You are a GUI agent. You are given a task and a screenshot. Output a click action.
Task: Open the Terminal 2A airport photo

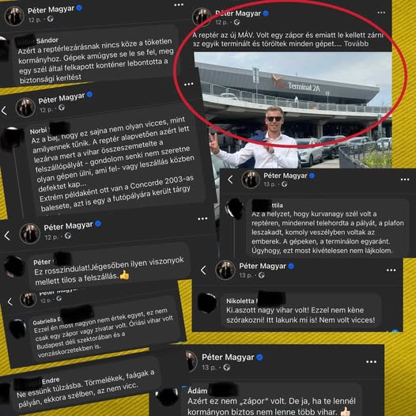(293, 110)
